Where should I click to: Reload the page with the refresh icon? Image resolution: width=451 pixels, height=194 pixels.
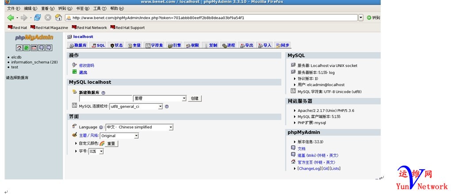[38, 18]
